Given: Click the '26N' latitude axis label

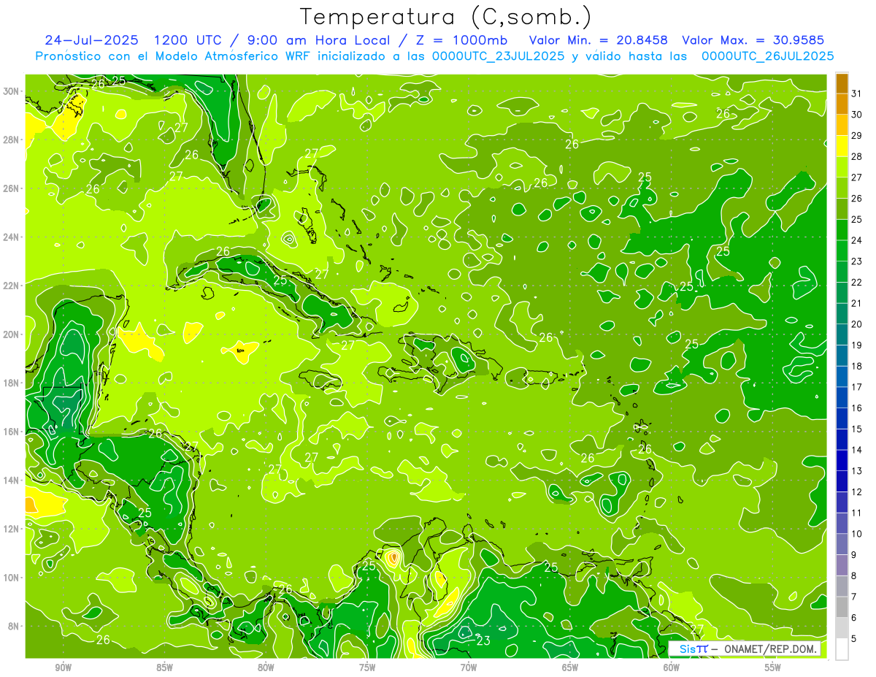Looking at the screenshot, I should point(12,188).
